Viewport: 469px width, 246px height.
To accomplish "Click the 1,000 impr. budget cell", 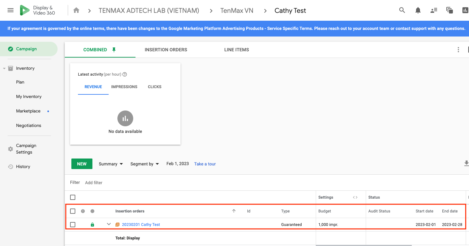I will pyautogui.click(x=328, y=225).
